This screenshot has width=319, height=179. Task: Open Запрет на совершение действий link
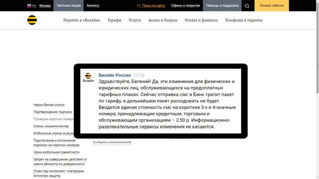click(60, 162)
